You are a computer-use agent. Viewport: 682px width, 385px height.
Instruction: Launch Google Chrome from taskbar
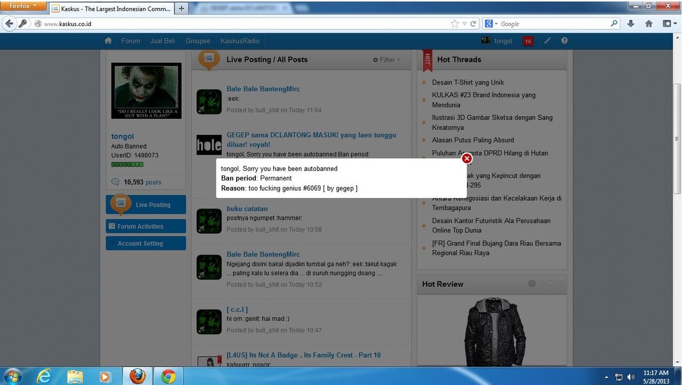point(168,376)
